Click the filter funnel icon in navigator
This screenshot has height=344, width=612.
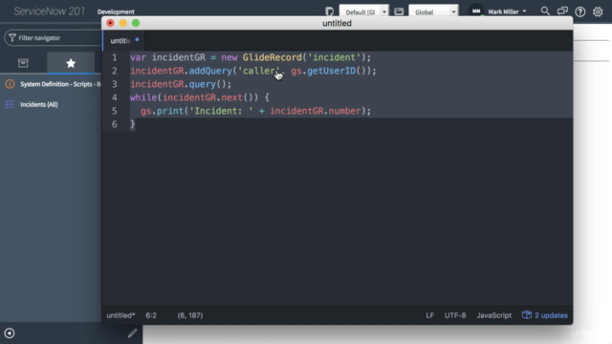pos(12,38)
